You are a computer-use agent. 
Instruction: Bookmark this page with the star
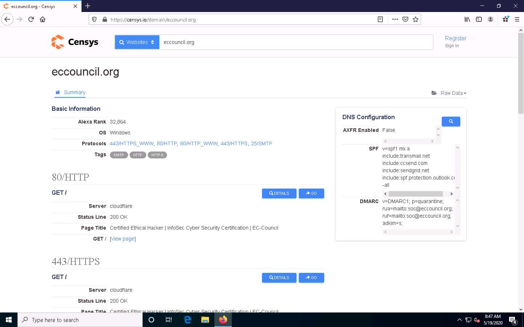coord(416,20)
